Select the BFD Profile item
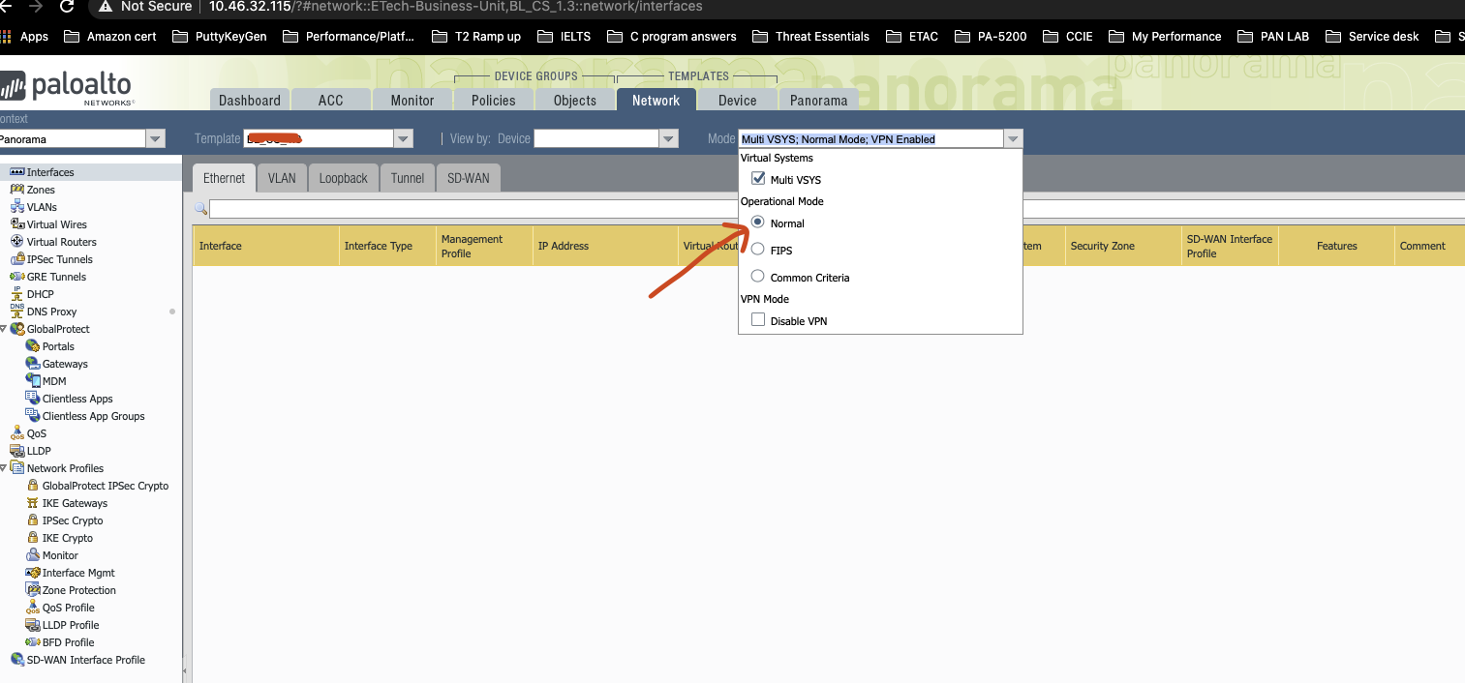The width and height of the screenshot is (1465, 683). click(69, 642)
